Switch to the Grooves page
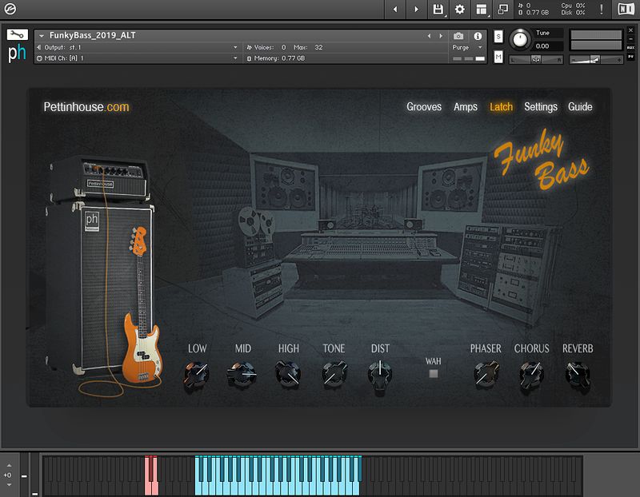This screenshot has width=640, height=497. [x=424, y=106]
